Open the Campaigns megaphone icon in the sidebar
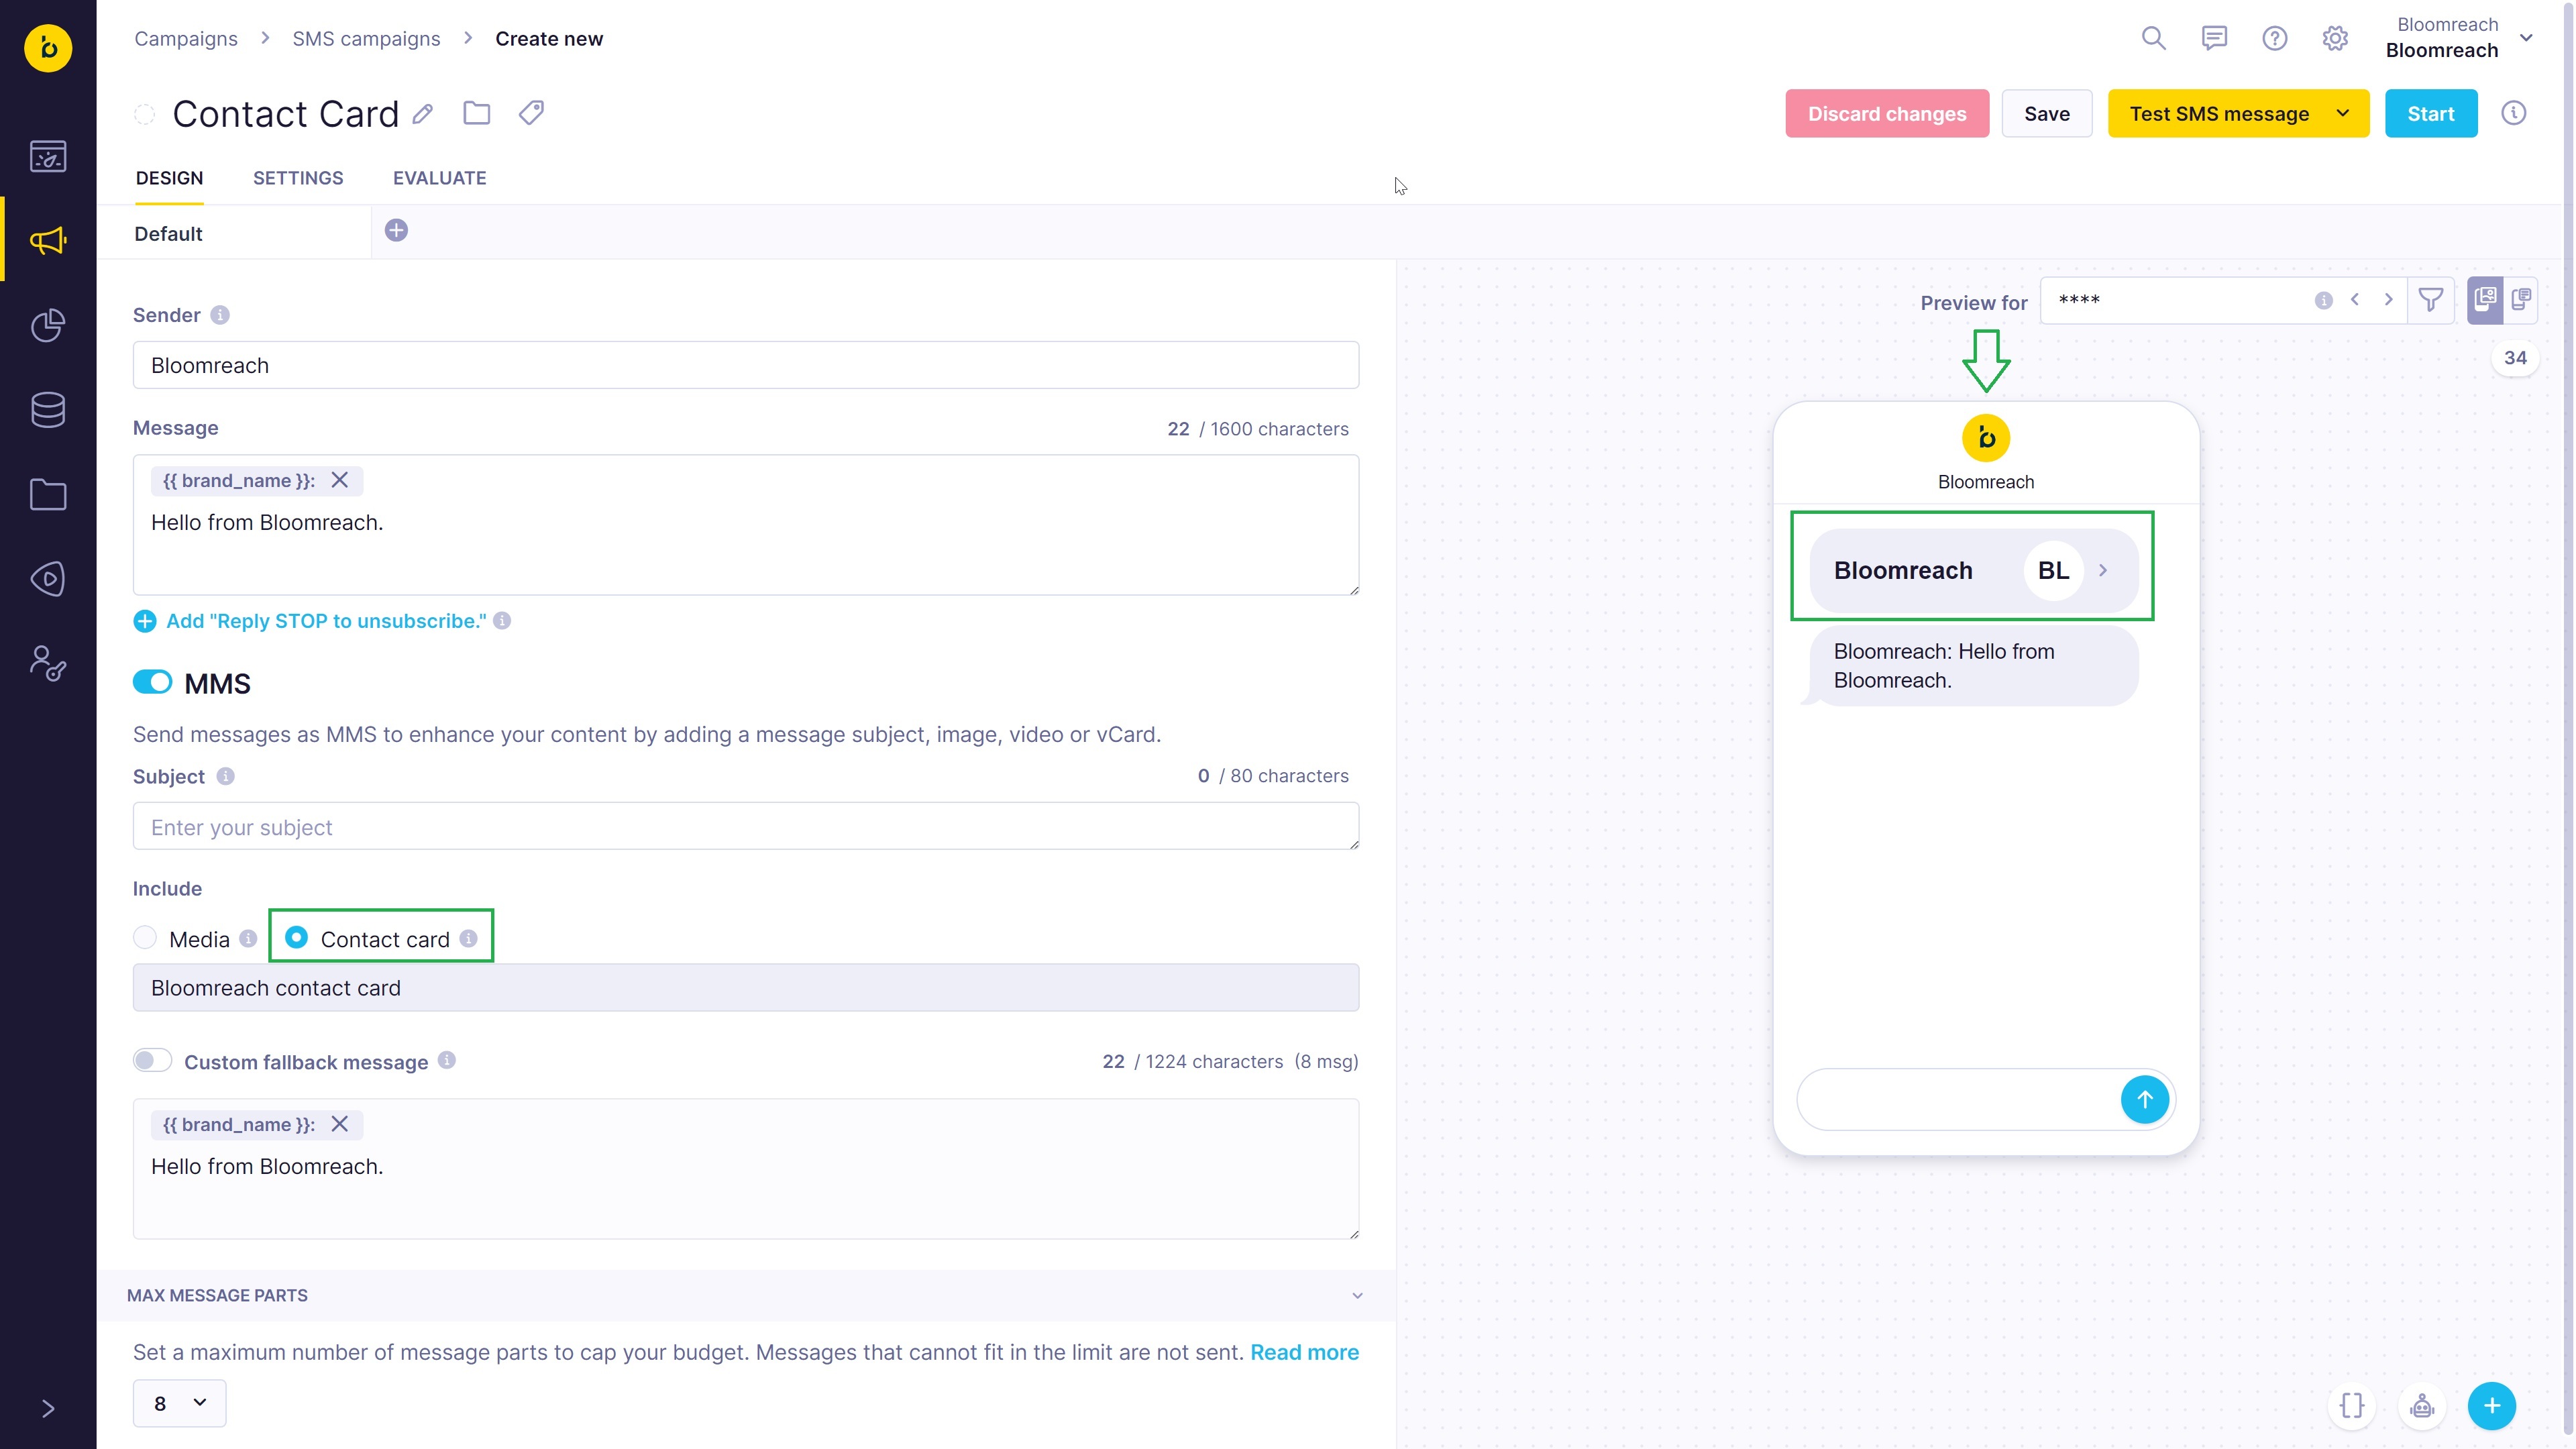The width and height of the screenshot is (2576, 1449). [x=48, y=241]
